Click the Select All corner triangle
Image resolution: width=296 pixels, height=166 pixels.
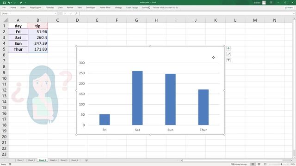point(6,20)
